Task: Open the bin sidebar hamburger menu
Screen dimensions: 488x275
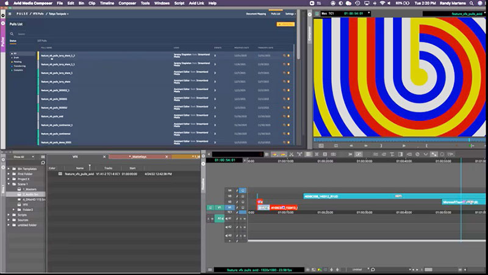Action: click(42, 156)
